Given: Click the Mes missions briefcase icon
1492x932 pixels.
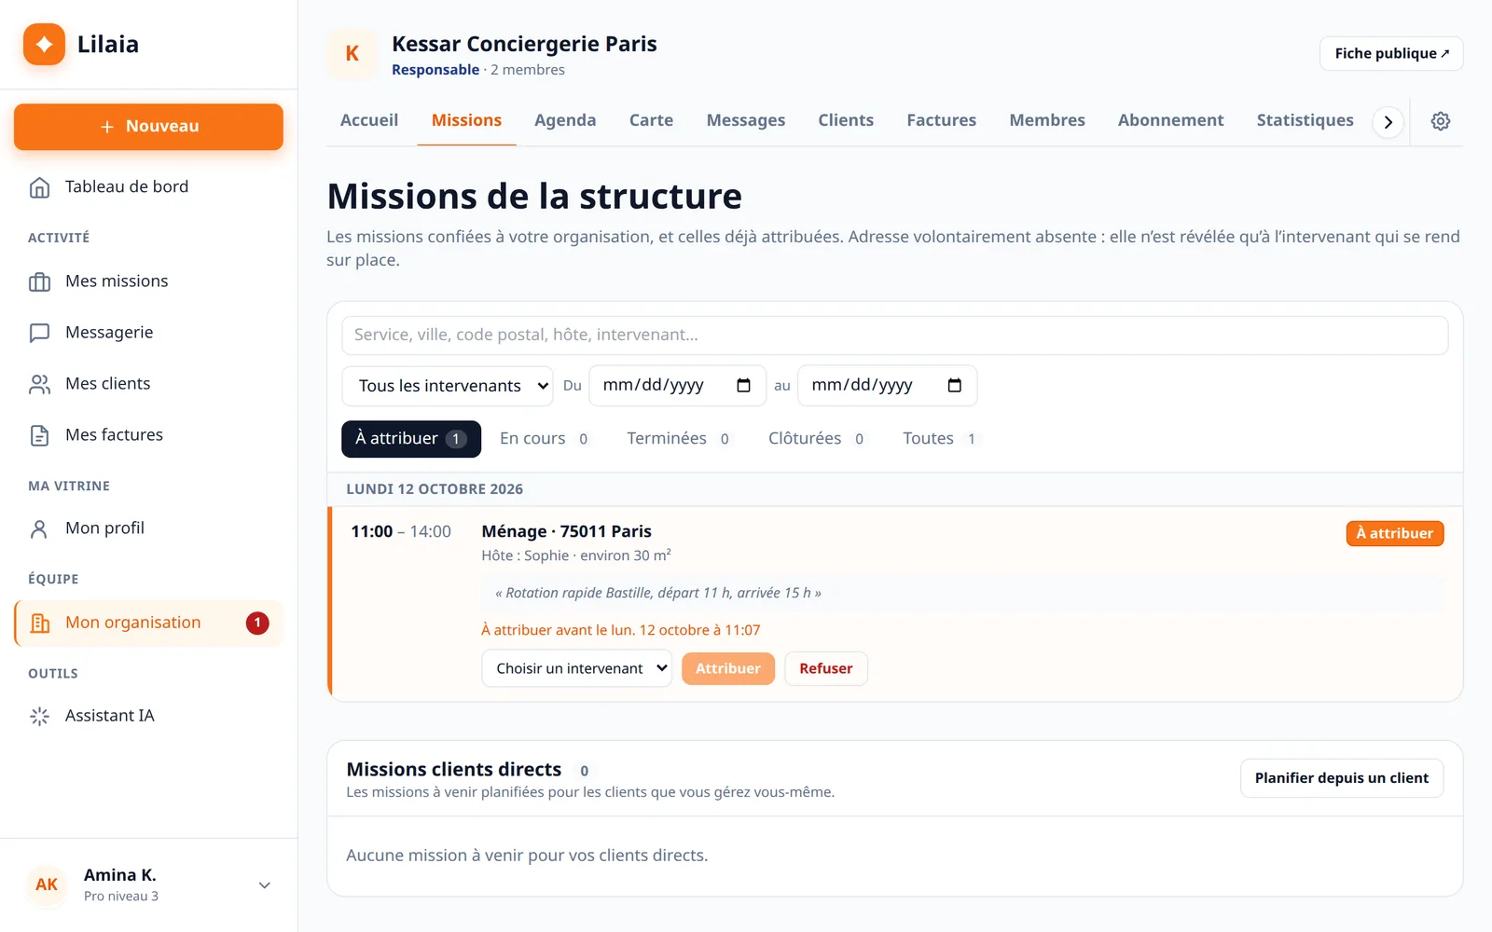Looking at the screenshot, I should point(39,281).
